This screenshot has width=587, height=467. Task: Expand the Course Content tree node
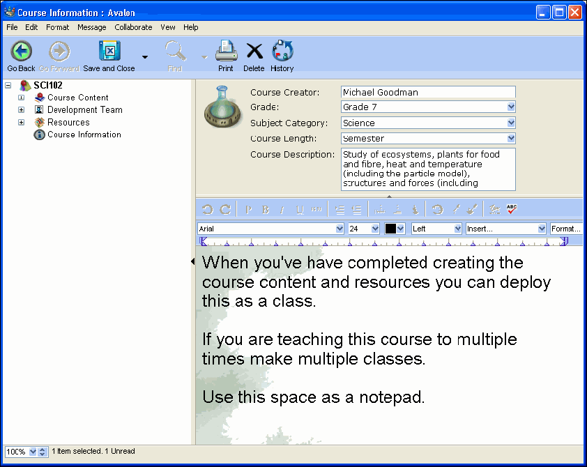pos(21,98)
